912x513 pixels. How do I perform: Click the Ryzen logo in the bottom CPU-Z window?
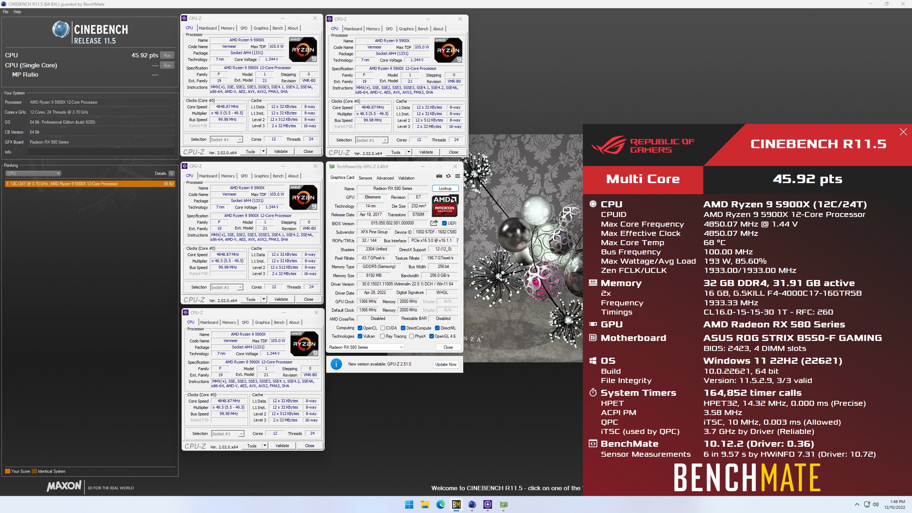click(x=305, y=344)
